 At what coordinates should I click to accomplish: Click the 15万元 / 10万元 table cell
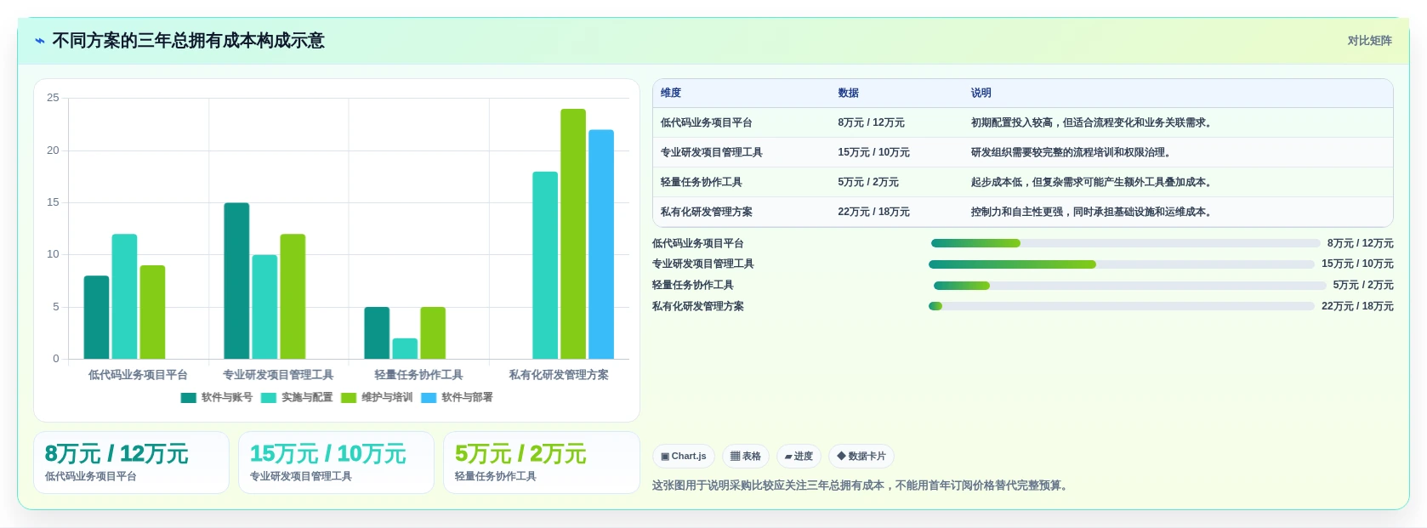(x=873, y=152)
